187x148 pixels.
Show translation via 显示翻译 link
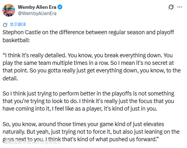pos(18,24)
